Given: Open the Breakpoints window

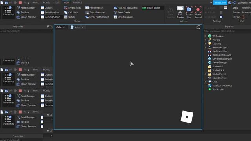Looking at the screenshot, I should click(x=73, y=8).
